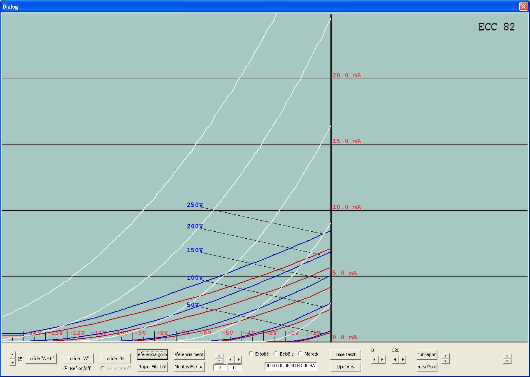This screenshot has width=530, height=377.
Task: Click the 100V curve label
Action: 195,278
